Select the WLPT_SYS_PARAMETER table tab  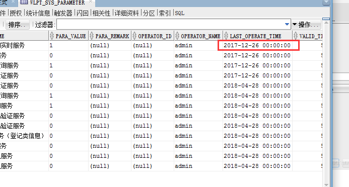coord(57,3)
